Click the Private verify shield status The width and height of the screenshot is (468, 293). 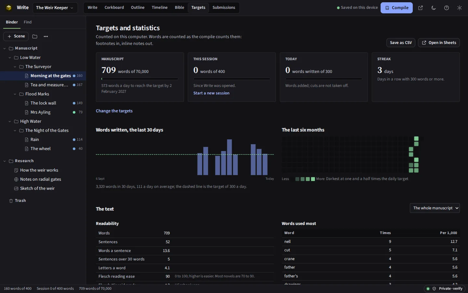pyautogui.click(x=445, y=288)
